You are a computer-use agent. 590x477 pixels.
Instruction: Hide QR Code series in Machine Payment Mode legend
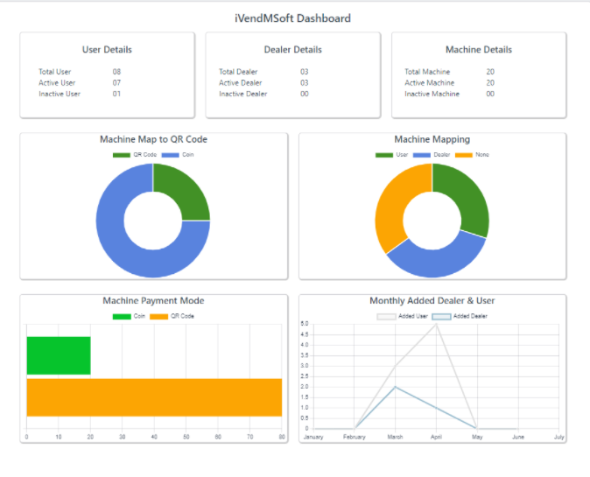[172, 316]
